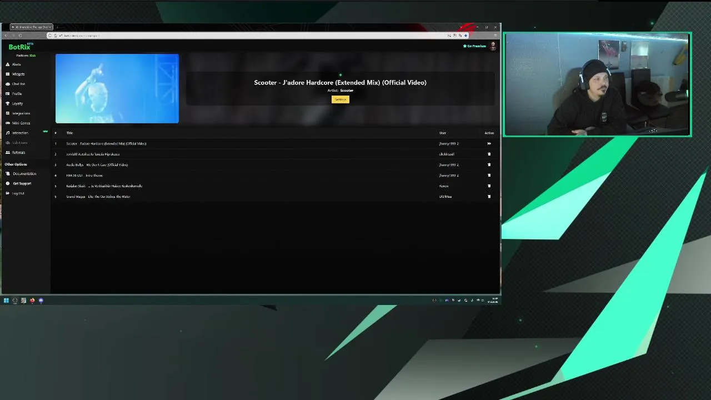Screen dimensions: 711x400
Task: Click the Audio Bullys We Don't Care row title
Action: tap(97, 164)
